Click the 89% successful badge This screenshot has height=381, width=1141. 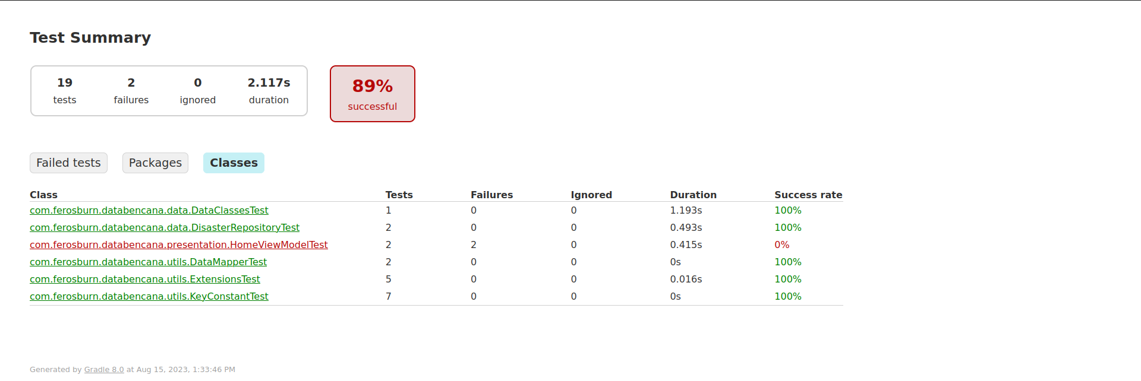(372, 94)
